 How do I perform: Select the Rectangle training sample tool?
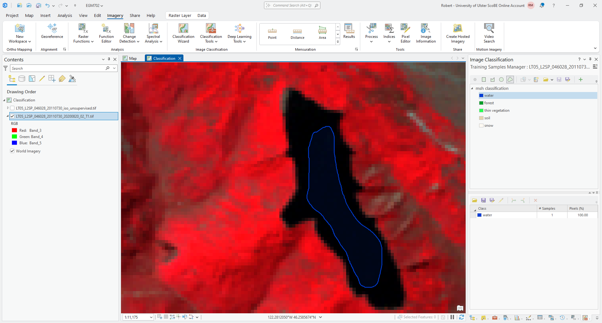pos(483,79)
